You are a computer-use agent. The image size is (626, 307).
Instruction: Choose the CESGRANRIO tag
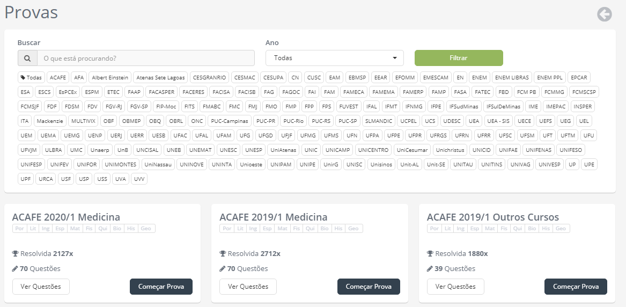point(210,77)
